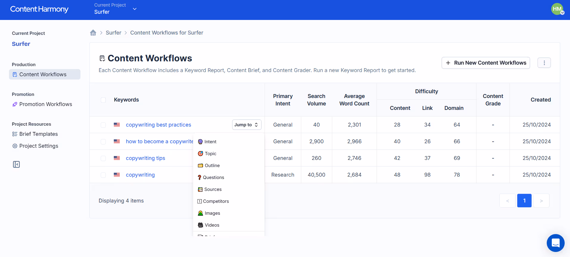Image resolution: width=570 pixels, height=257 pixels.
Task: Select page 1 in pagination
Action: [524, 201]
